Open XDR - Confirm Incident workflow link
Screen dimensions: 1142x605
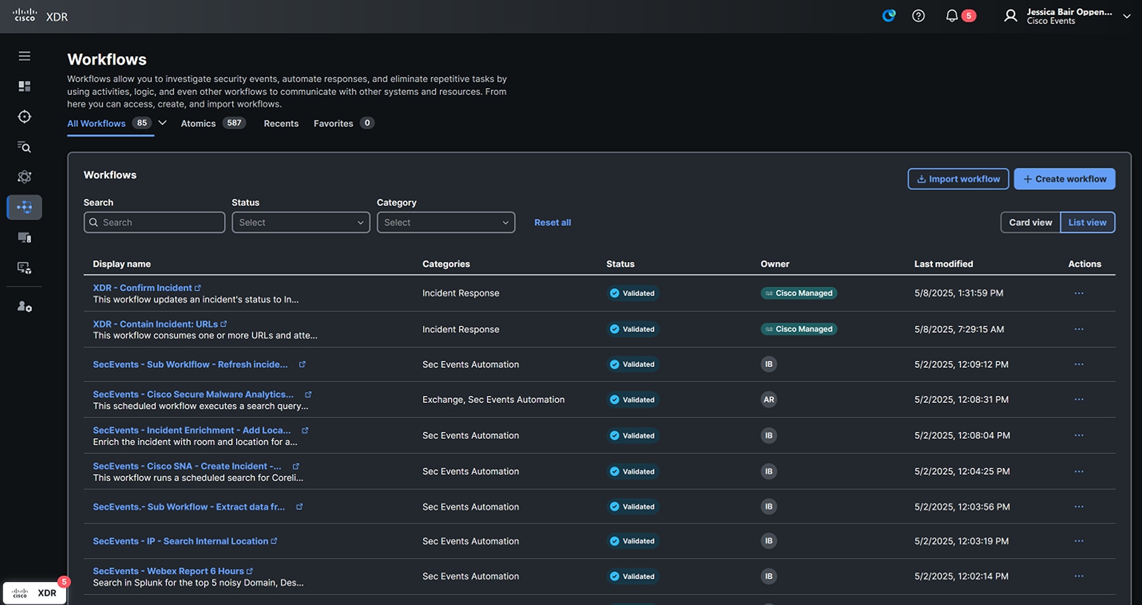pos(142,288)
